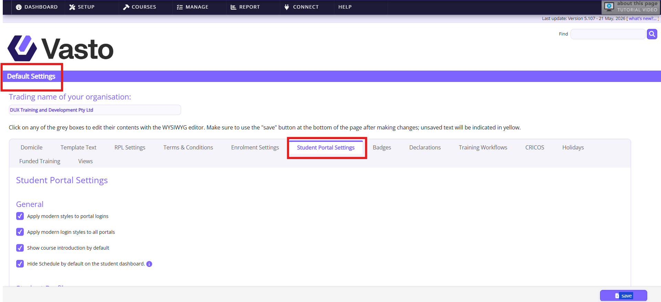This screenshot has height=302, width=661.
Task: Open the Dashboard menu
Action: point(37,7)
